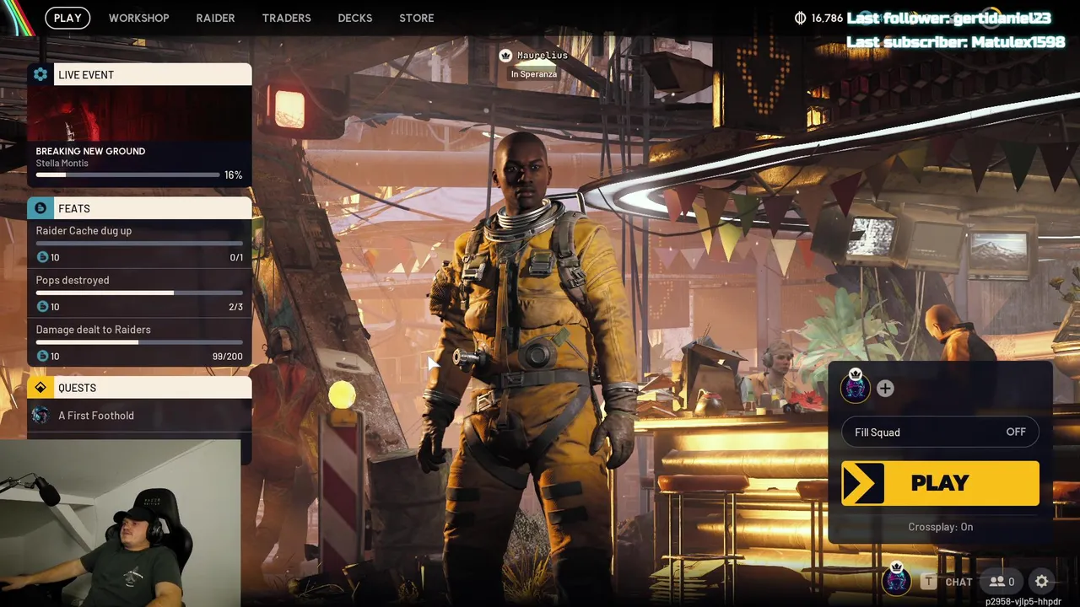
Task: Open settings gear at bottom right
Action: [1042, 582]
